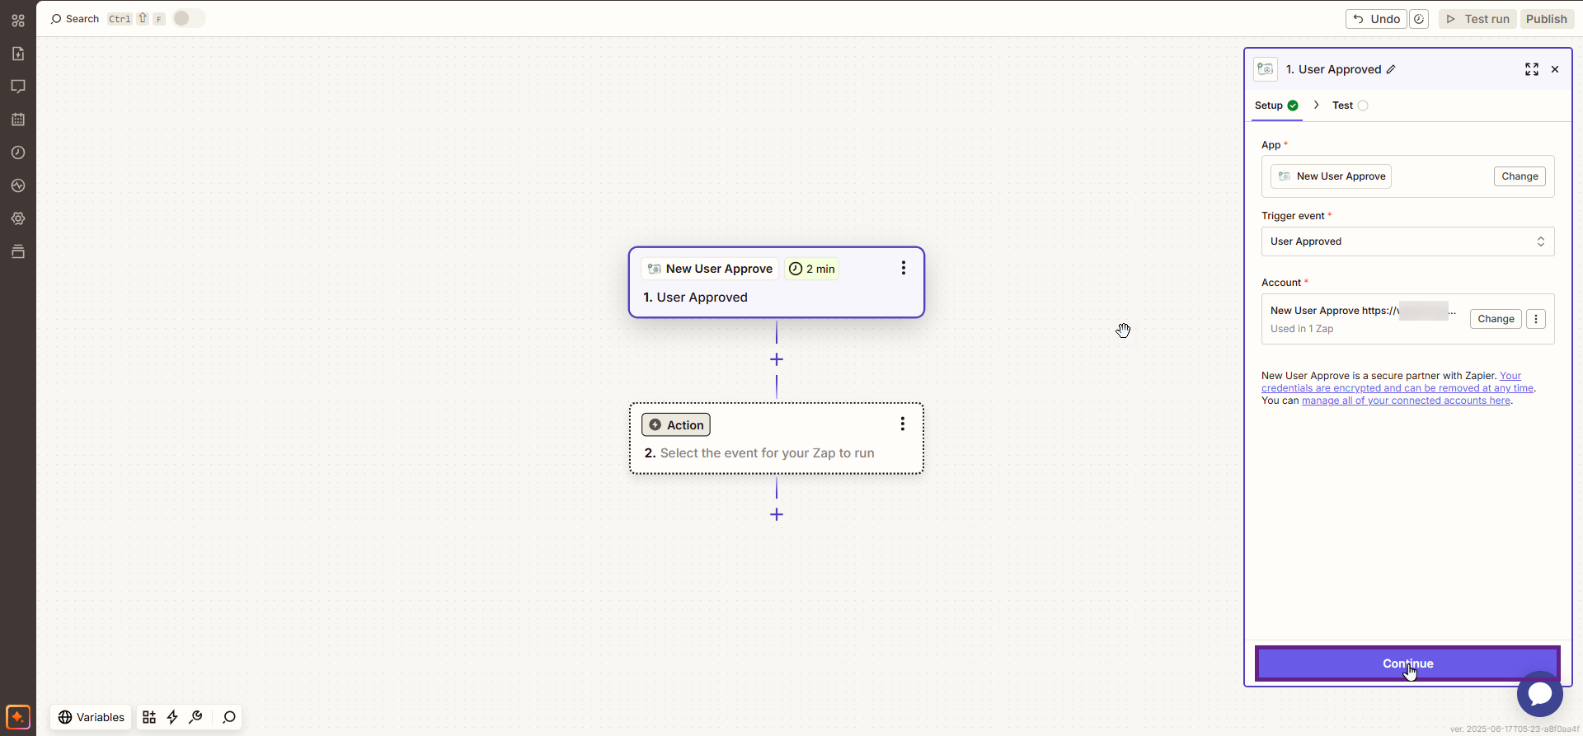Open the calendar icon in left sidebar

tap(18, 120)
